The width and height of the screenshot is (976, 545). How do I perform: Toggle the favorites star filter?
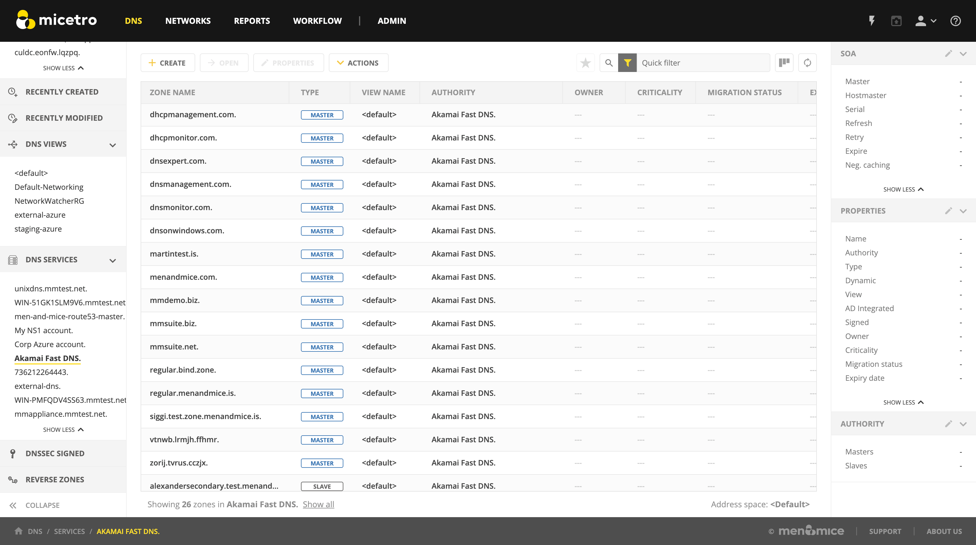[585, 63]
